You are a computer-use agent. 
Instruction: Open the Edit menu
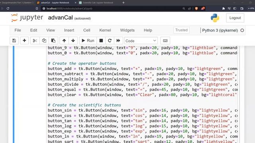click(33, 30)
